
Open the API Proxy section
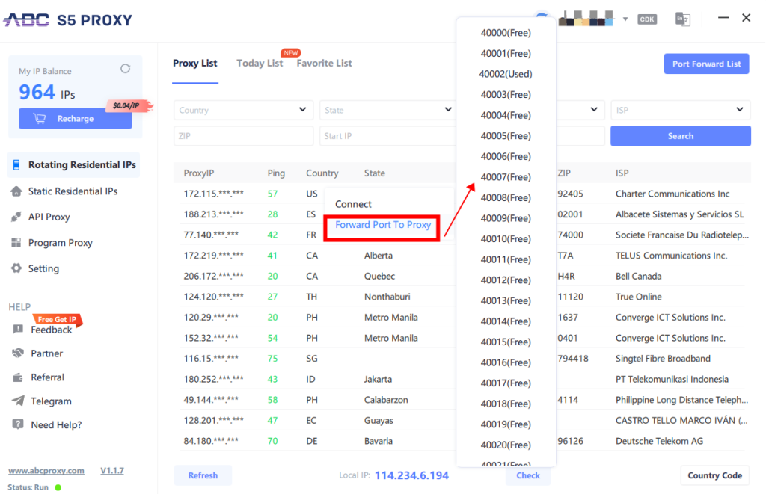(x=49, y=217)
